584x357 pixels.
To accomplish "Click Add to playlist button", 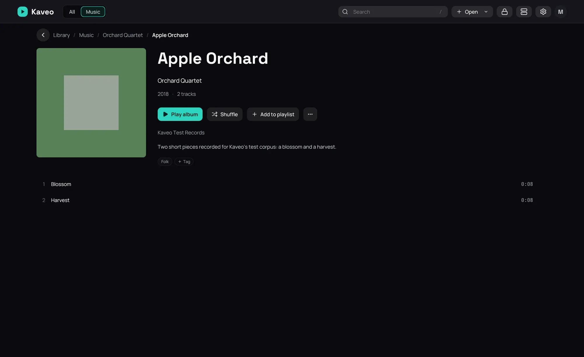I will pyautogui.click(x=273, y=114).
